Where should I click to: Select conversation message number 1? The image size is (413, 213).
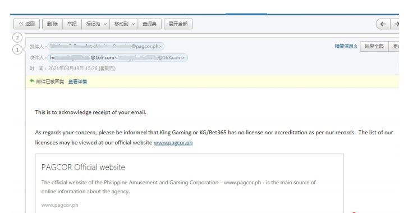(17, 49)
